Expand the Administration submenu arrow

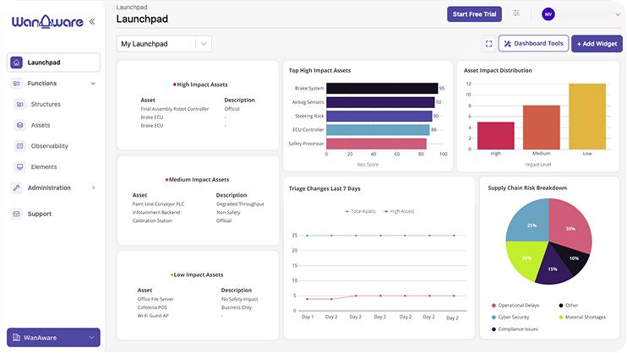[94, 187]
